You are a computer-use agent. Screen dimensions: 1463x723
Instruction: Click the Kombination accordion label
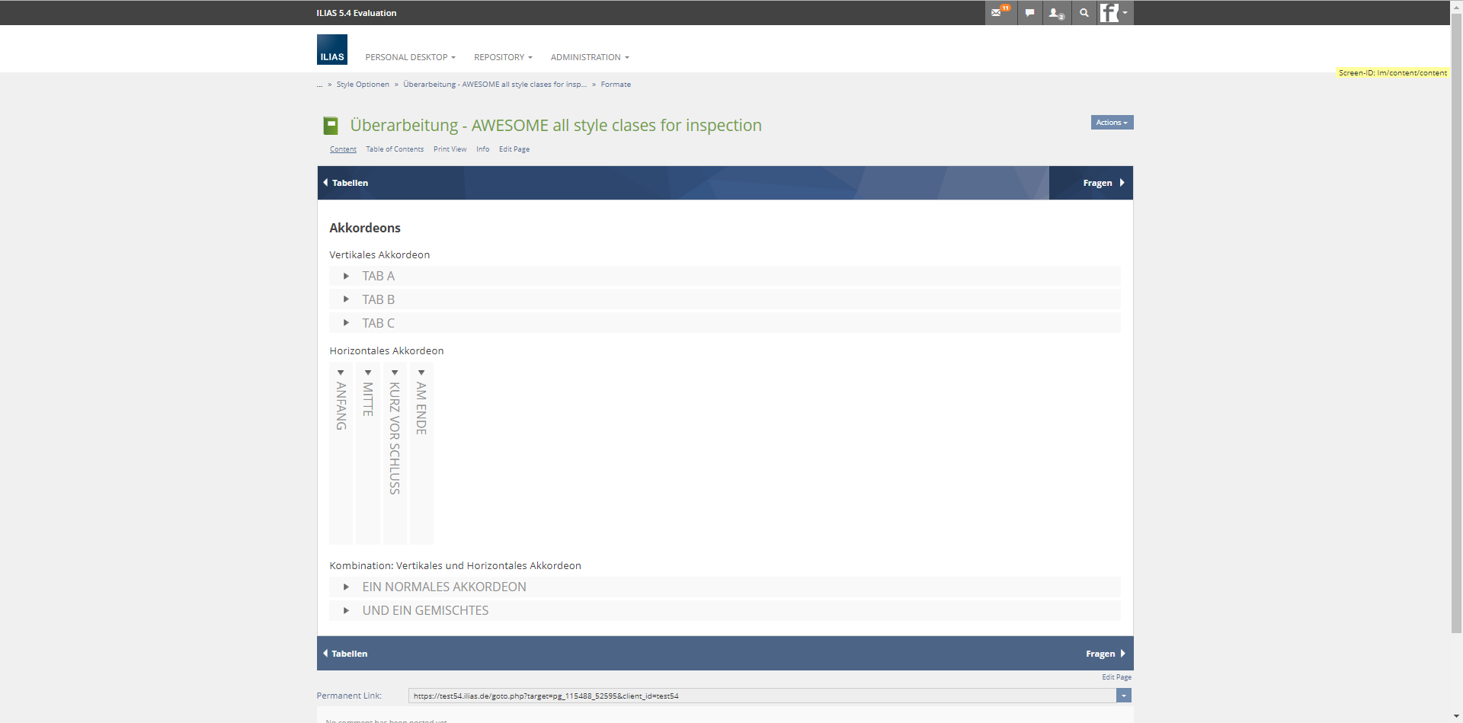coord(455,565)
